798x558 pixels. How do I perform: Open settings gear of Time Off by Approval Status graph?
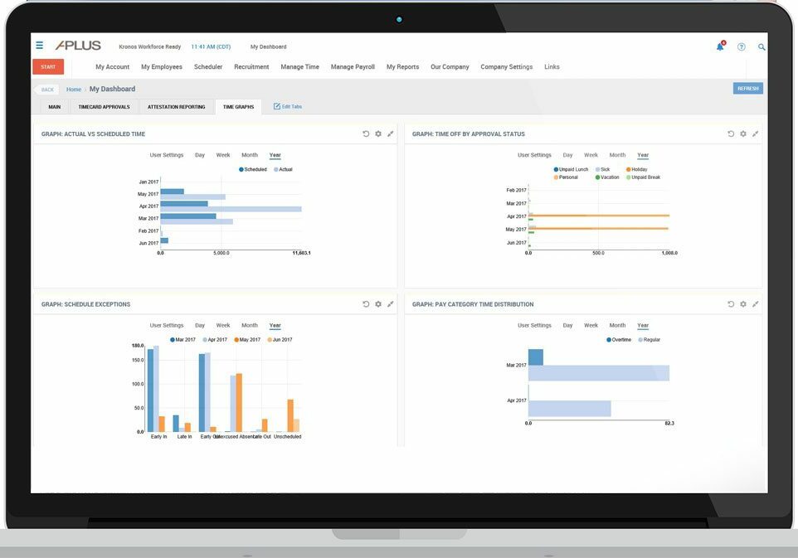(x=743, y=133)
